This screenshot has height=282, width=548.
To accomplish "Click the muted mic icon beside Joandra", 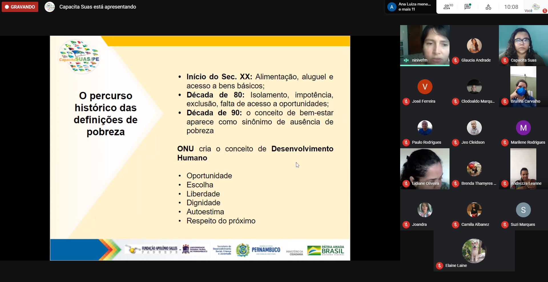I will [x=406, y=225].
